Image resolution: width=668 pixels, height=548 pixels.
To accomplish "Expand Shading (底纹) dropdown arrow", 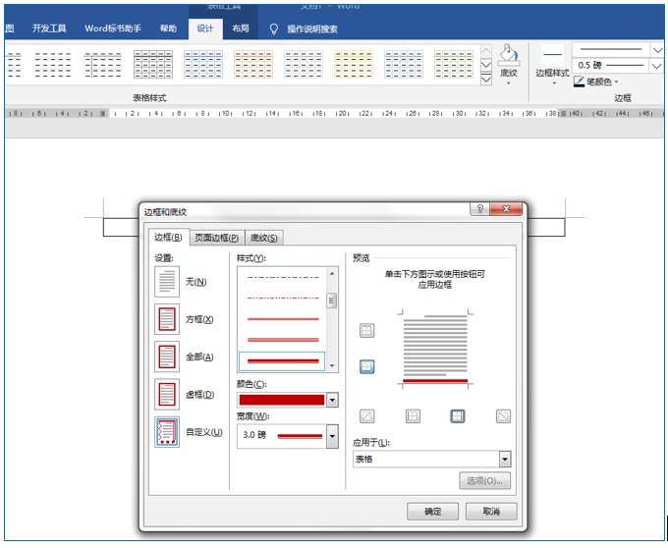I will (x=509, y=83).
